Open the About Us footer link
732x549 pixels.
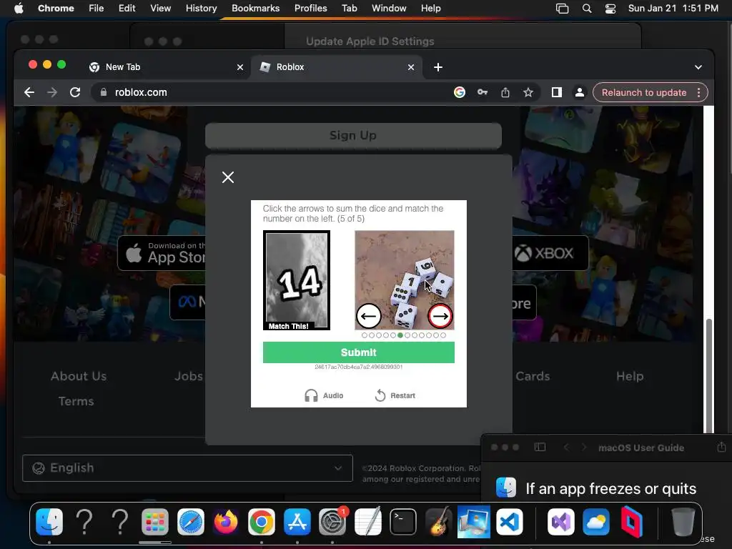pyautogui.click(x=79, y=376)
